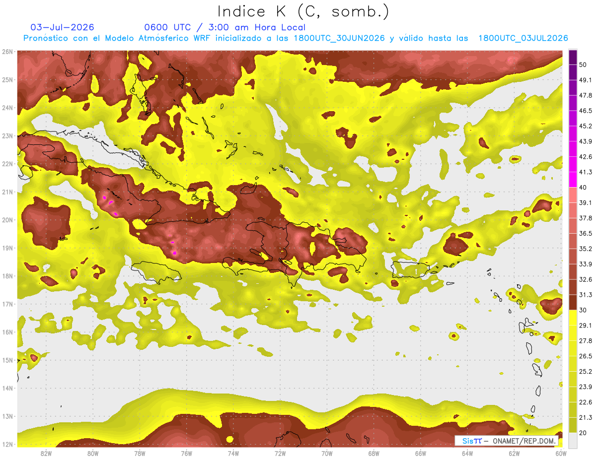Click the map title "Indice K (C, somb.)"
Screen dimensions: 596x460
click(x=303, y=11)
